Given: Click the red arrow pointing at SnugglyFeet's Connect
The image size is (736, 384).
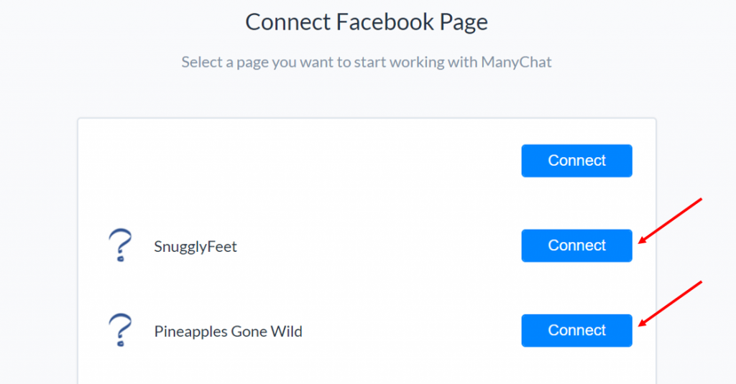Looking at the screenshot, I should 670,221.
